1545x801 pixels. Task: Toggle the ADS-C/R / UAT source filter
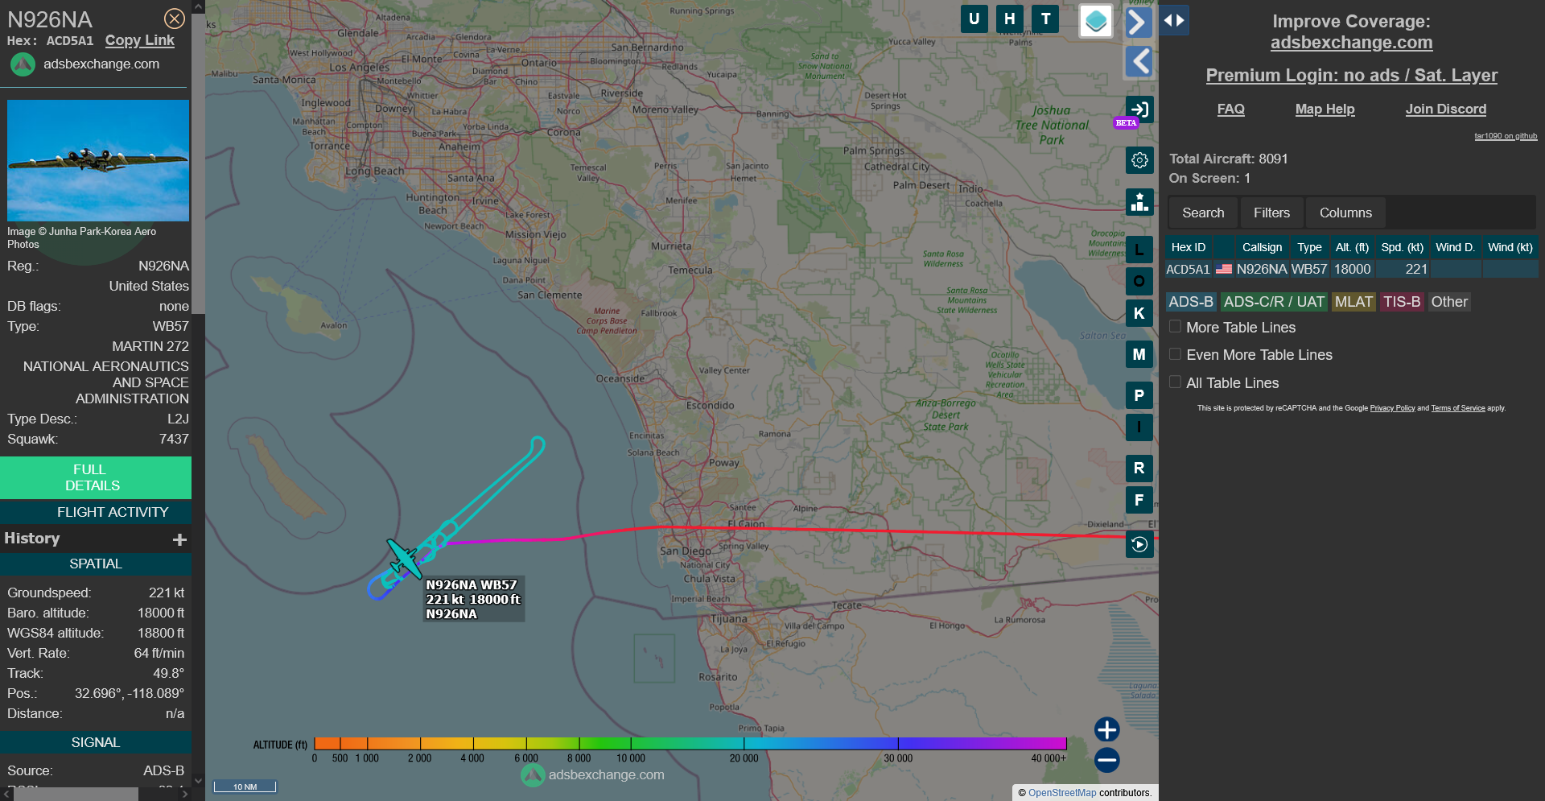coord(1274,302)
